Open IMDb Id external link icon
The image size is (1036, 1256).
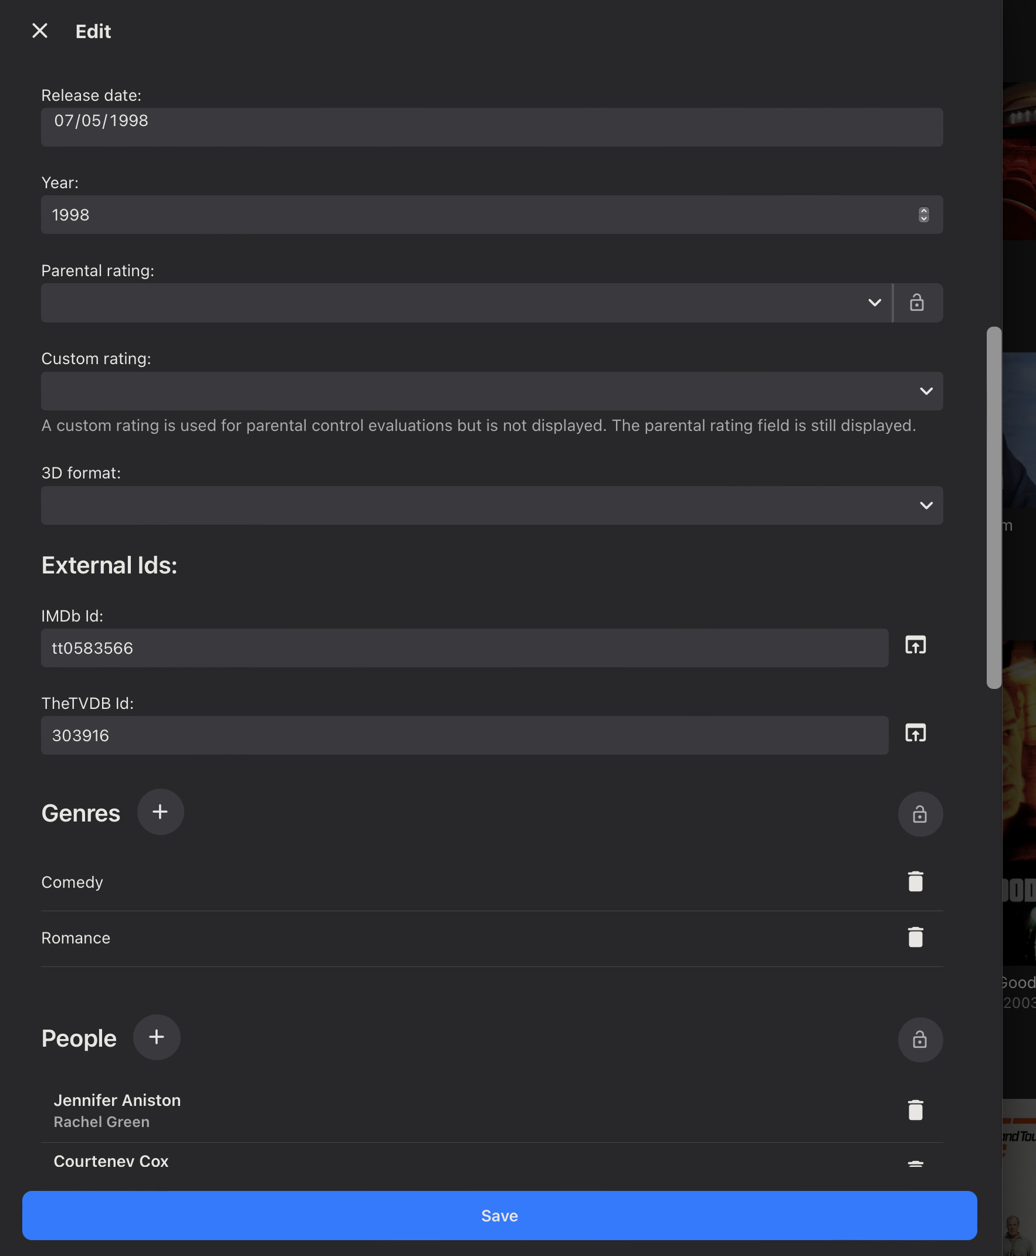916,645
